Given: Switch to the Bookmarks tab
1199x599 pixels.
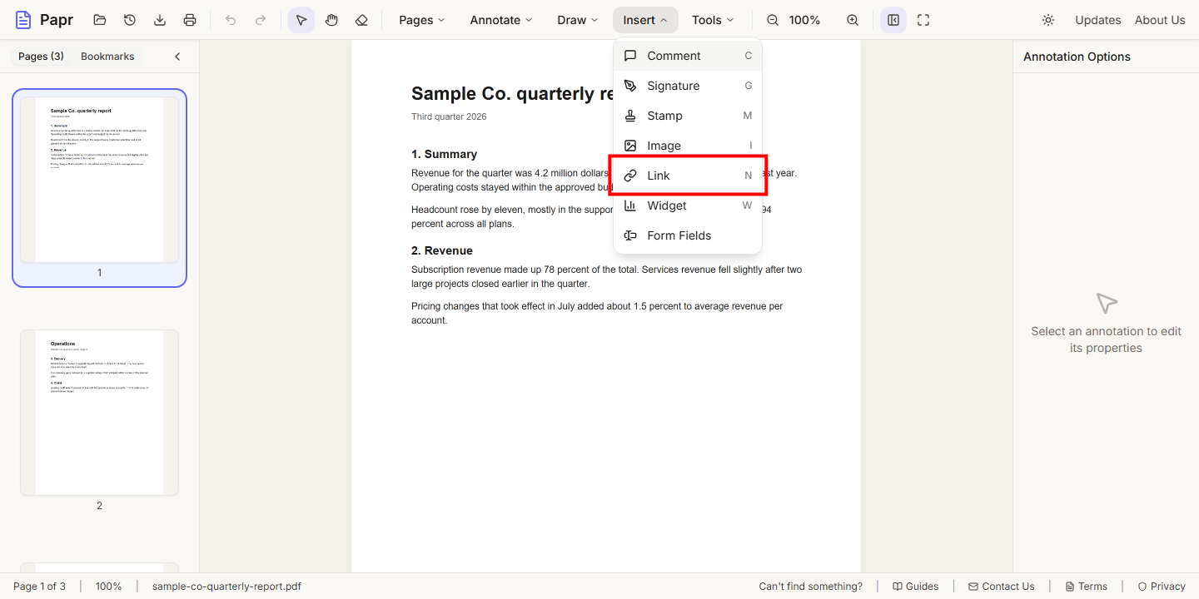Looking at the screenshot, I should coord(107,57).
